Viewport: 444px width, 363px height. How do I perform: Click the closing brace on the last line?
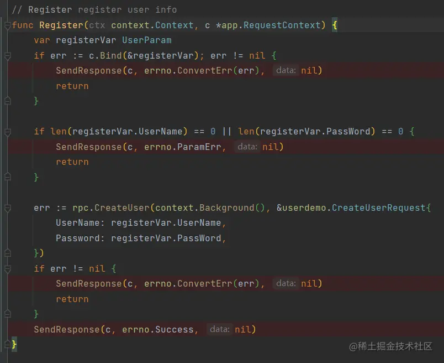(x=13, y=344)
